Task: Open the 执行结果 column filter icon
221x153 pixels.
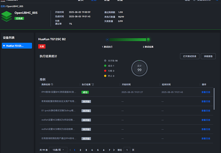Action: [x=93, y=85]
